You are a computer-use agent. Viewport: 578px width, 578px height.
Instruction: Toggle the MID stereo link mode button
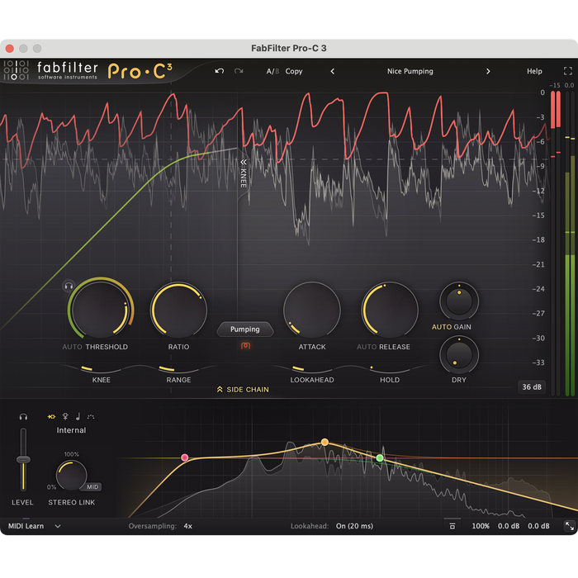[x=92, y=487]
